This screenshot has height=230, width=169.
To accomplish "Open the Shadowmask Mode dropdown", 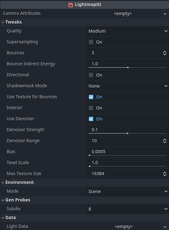I will [127, 86].
